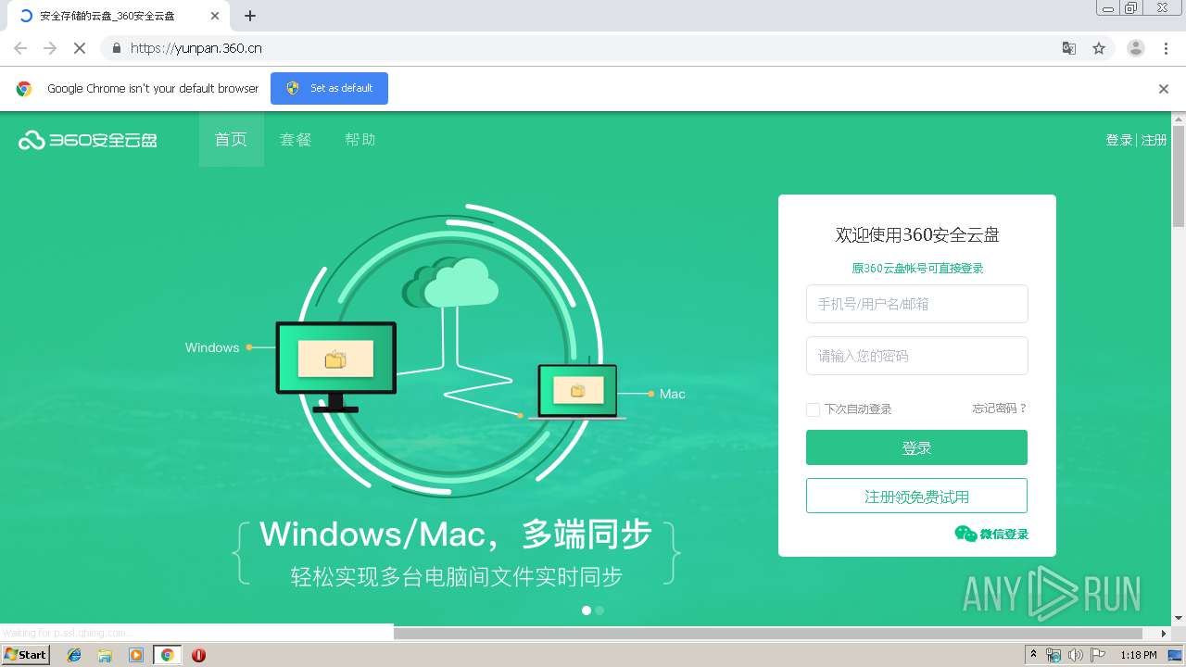This screenshot has height=667, width=1186.
Task: Open media player from taskbar
Action: (x=136, y=655)
